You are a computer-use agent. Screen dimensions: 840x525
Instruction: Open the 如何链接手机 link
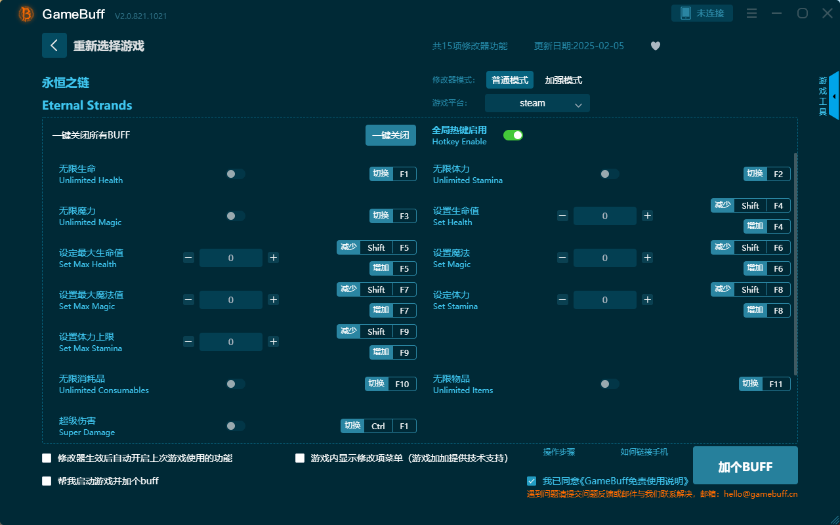tap(644, 452)
